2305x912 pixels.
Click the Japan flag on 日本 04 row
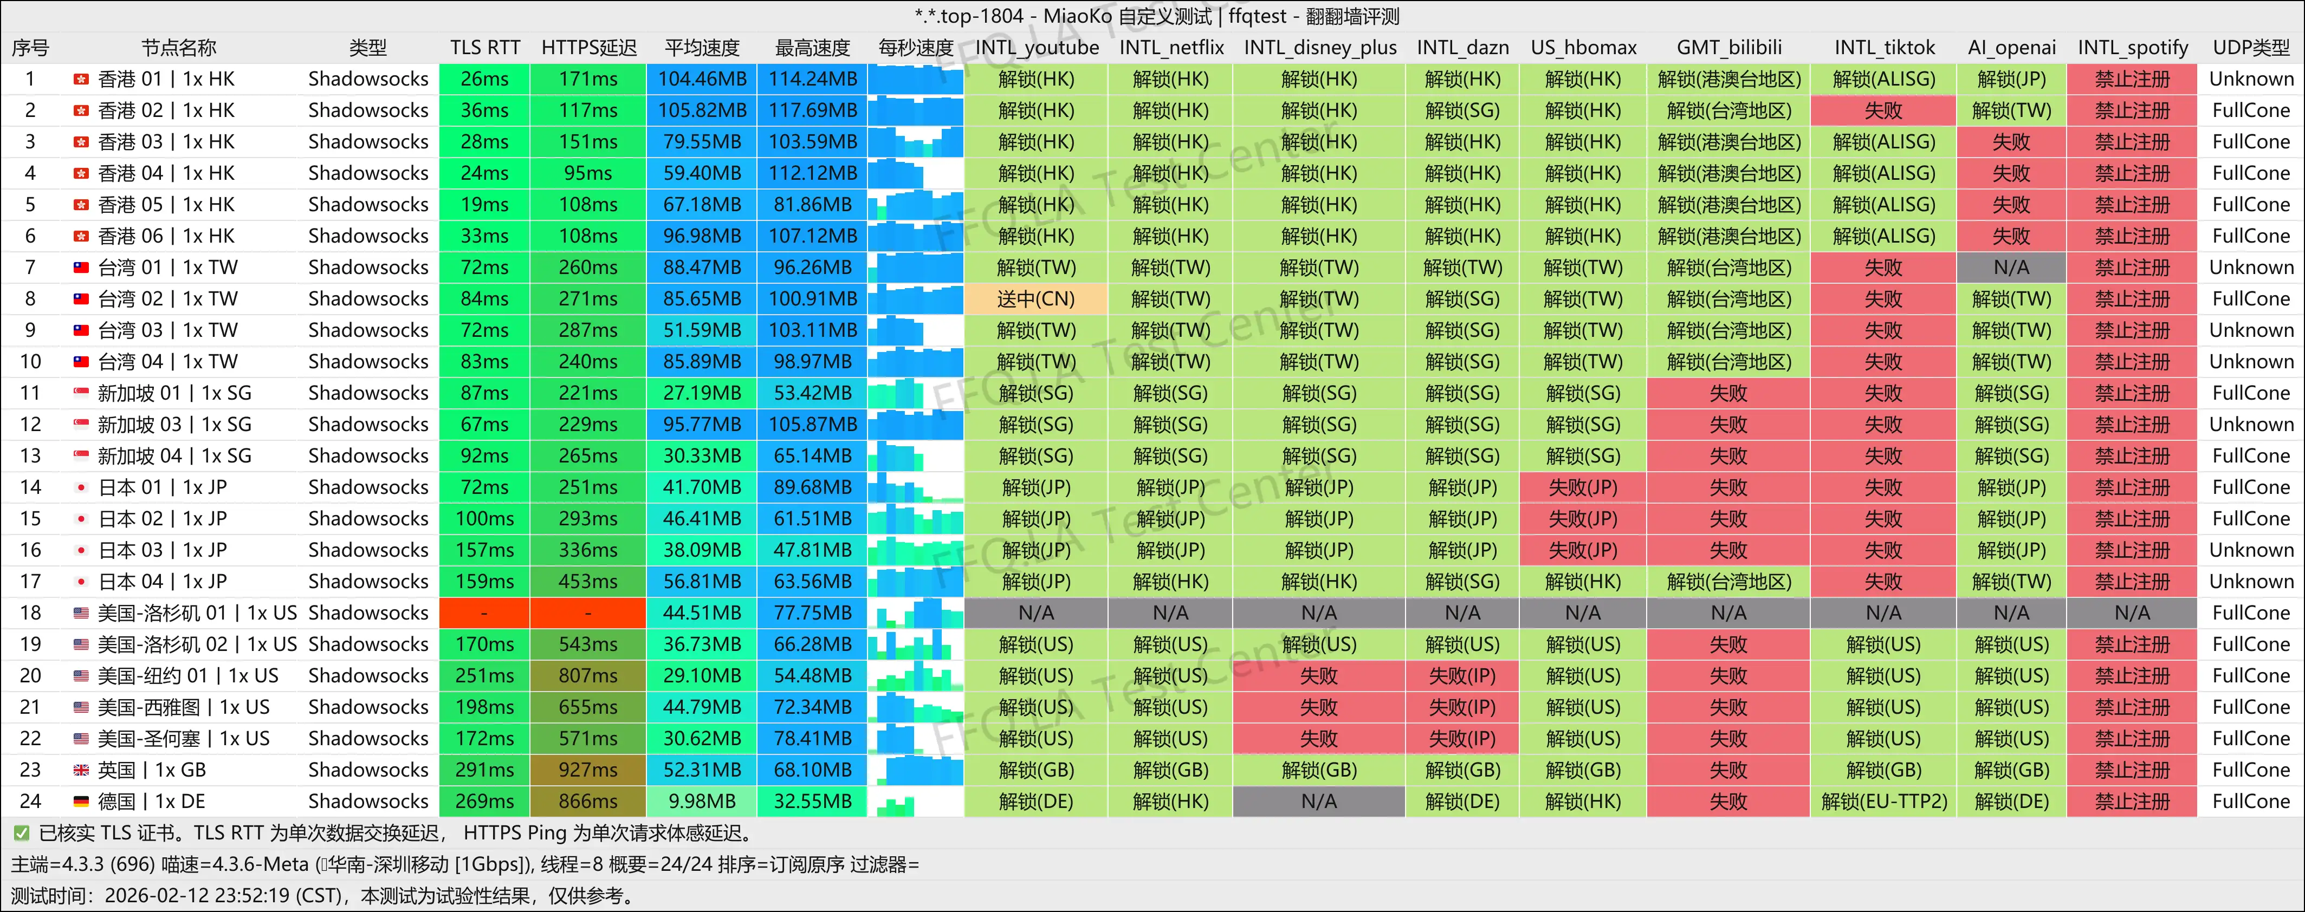click(81, 581)
